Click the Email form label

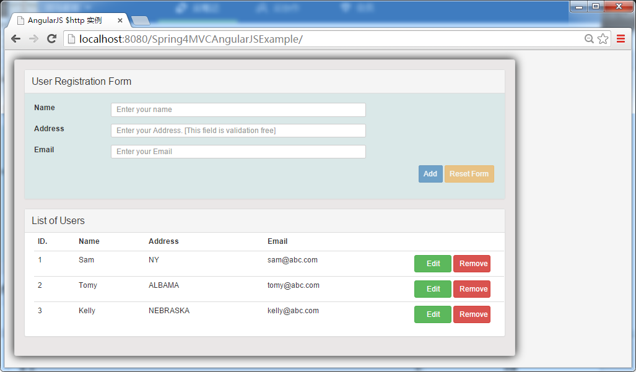point(44,150)
